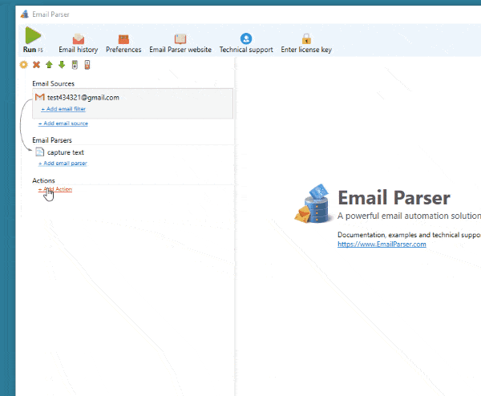This screenshot has height=396, width=481.
Task: Click the Email Parser title bar icon
Action: (25, 14)
